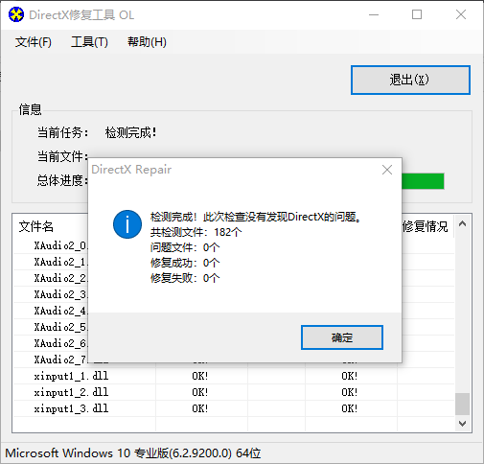This screenshot has height=464, width=484.
Task: Confirm the dialog with 确定
Action: (342, 337)
